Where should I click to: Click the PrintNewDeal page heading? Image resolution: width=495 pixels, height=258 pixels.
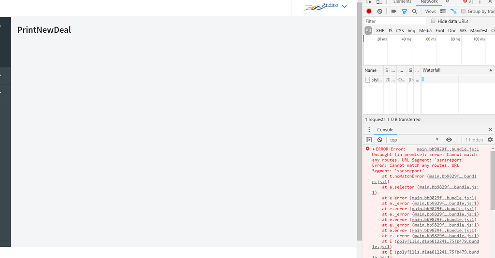44,30
